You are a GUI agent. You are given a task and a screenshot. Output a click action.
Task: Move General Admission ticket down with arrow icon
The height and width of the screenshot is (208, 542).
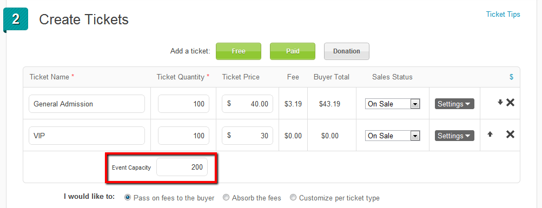pos(500,102)
